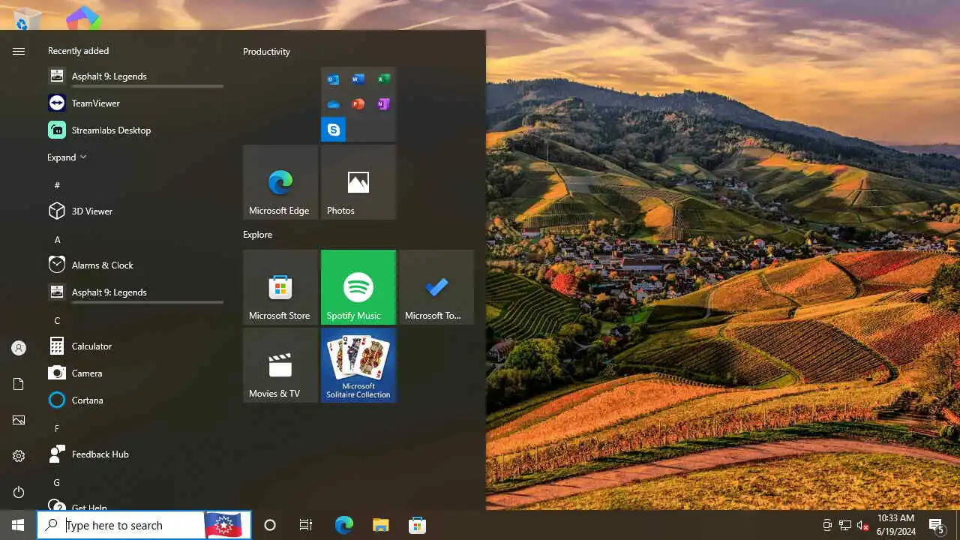Open user account options in Start rail
Viewport: 960px width, 540px height.
click(19, 348)
